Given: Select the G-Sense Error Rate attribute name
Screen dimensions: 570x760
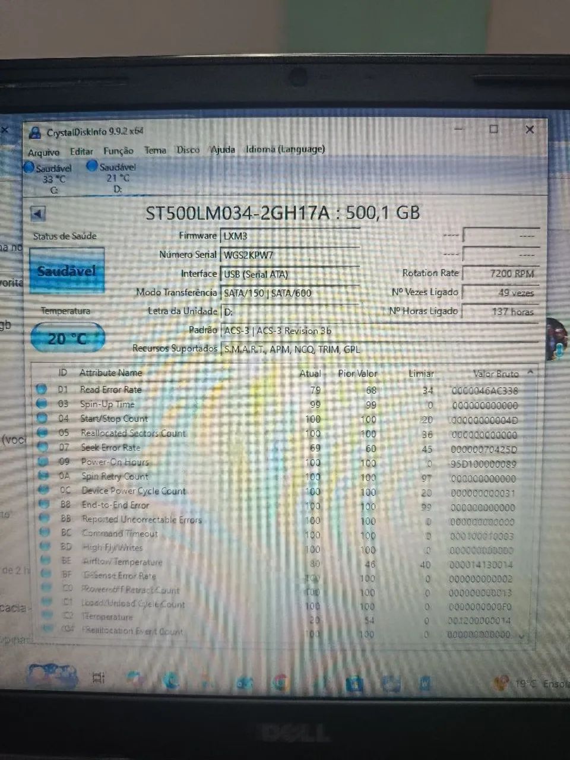Looking at the screenshot, I should pos(119,575).
